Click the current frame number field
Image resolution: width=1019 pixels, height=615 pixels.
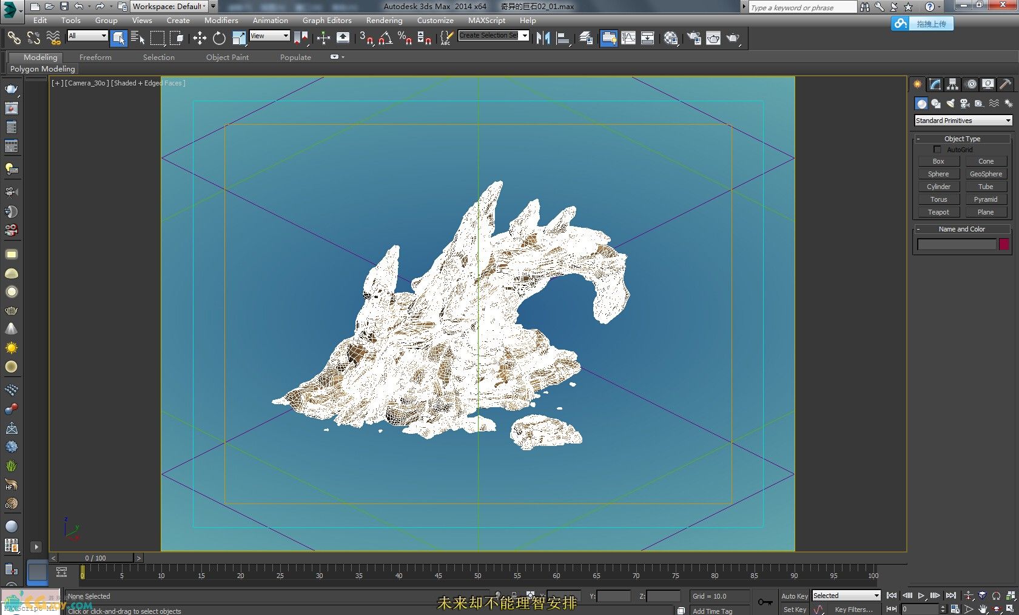click(x=920, y=610)
